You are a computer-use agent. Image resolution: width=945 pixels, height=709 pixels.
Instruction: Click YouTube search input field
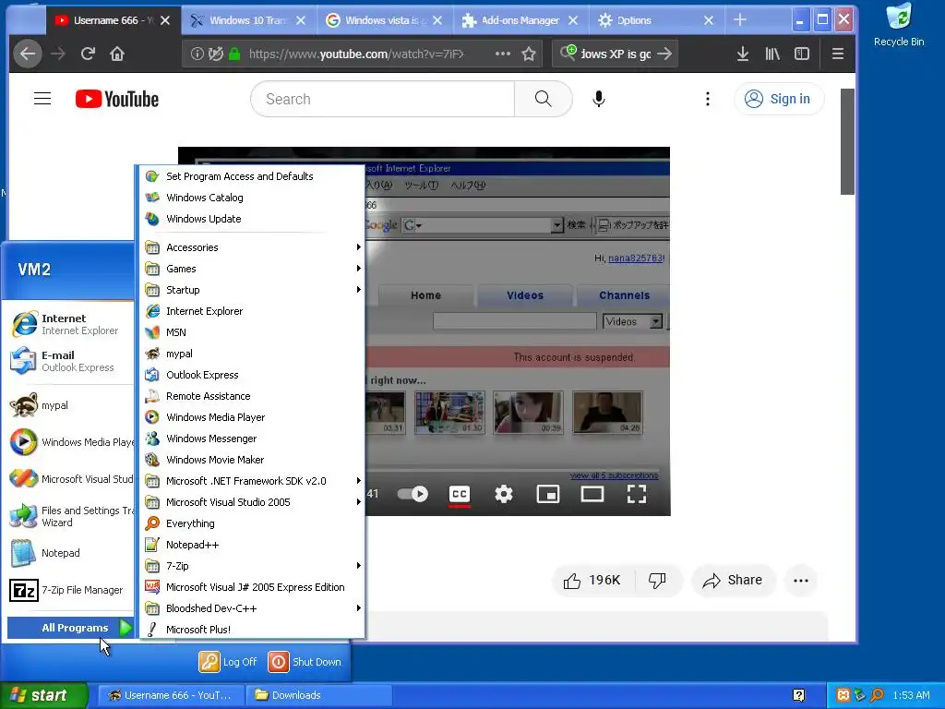pos(383,99)
